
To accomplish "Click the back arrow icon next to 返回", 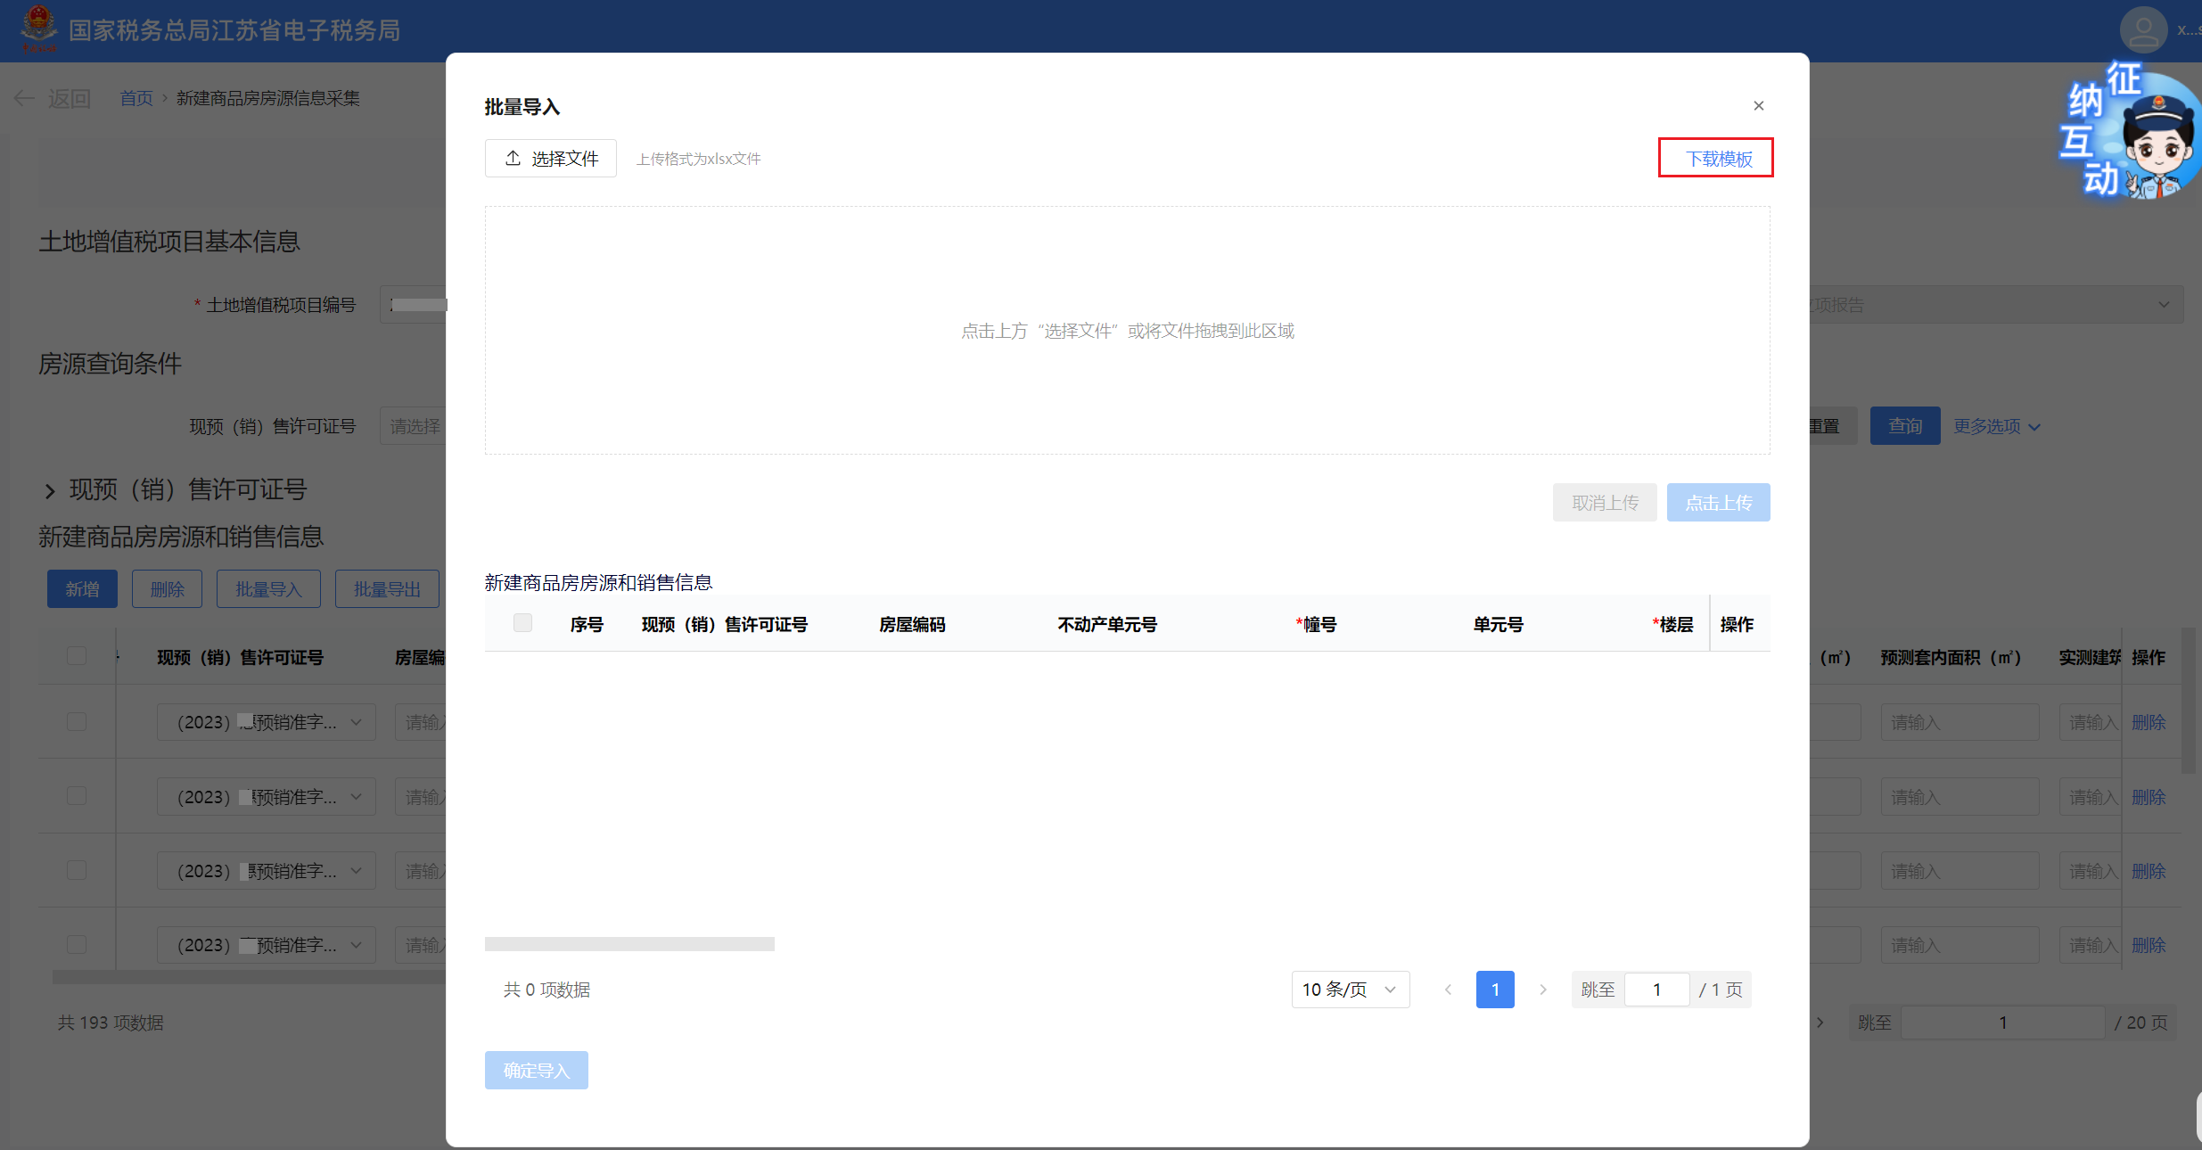I will point(24,98).
